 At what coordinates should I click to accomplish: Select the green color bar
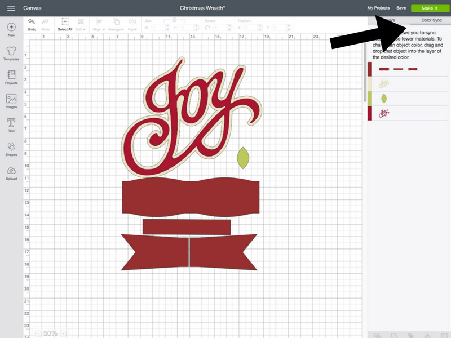[370, 99]
